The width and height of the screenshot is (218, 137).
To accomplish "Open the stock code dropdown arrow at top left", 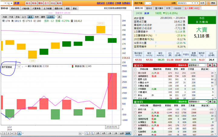I will click(x=5, y=3).
